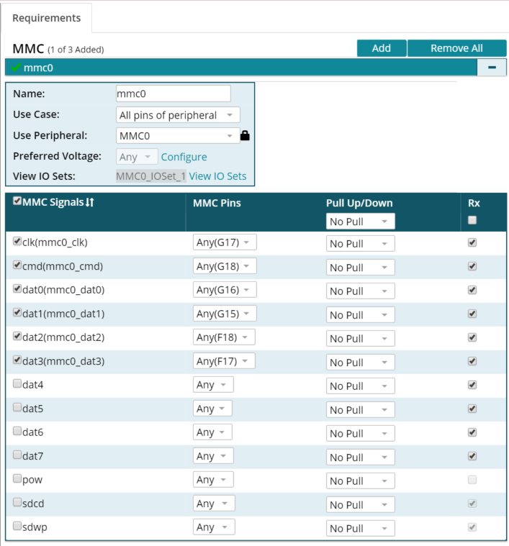Click the Remove All button
This screenshot has height=546, width=509.
[456, 48]
